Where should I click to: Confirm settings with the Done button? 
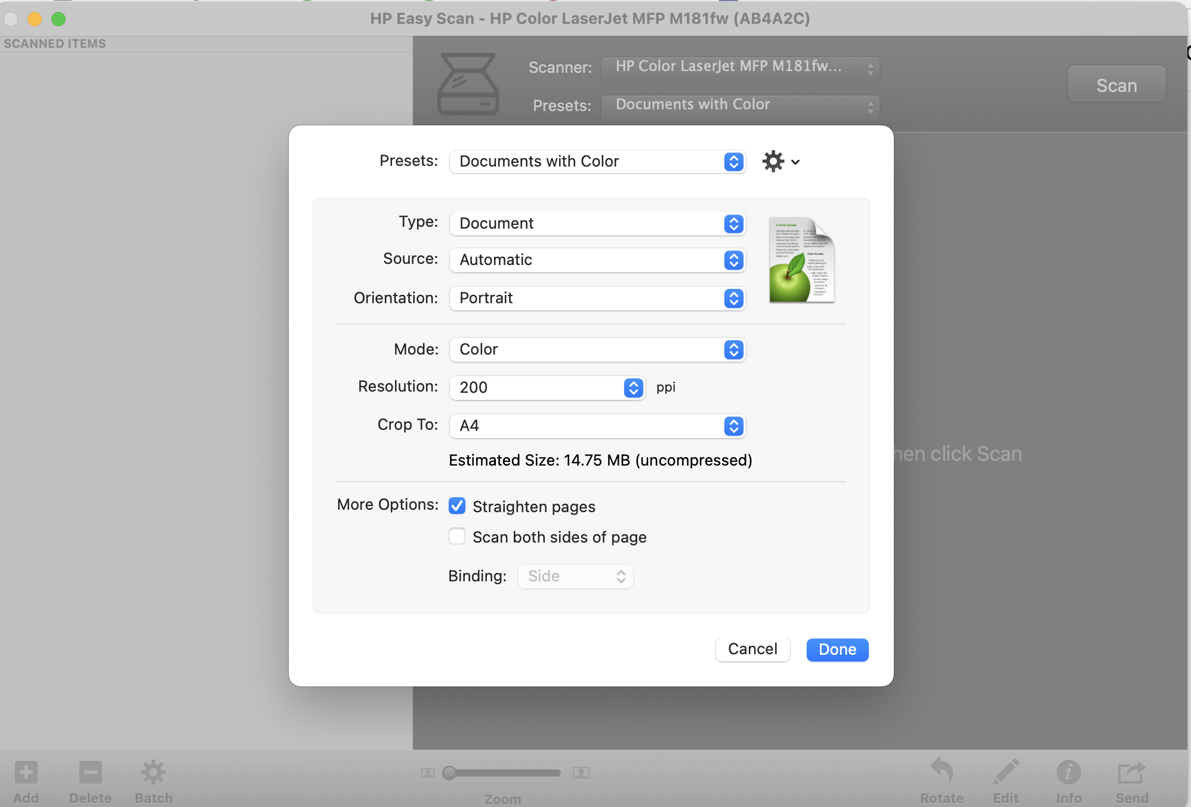pos(837,649)
